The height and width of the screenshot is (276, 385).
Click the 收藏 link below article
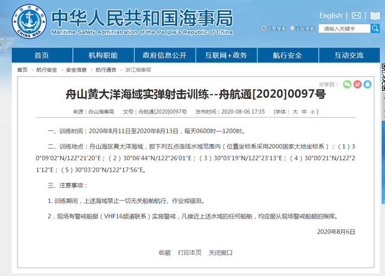click(x=164, y=253)
